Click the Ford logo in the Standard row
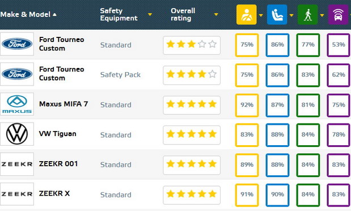This screenshot has height=211, width=351. [x=17, y=44]
